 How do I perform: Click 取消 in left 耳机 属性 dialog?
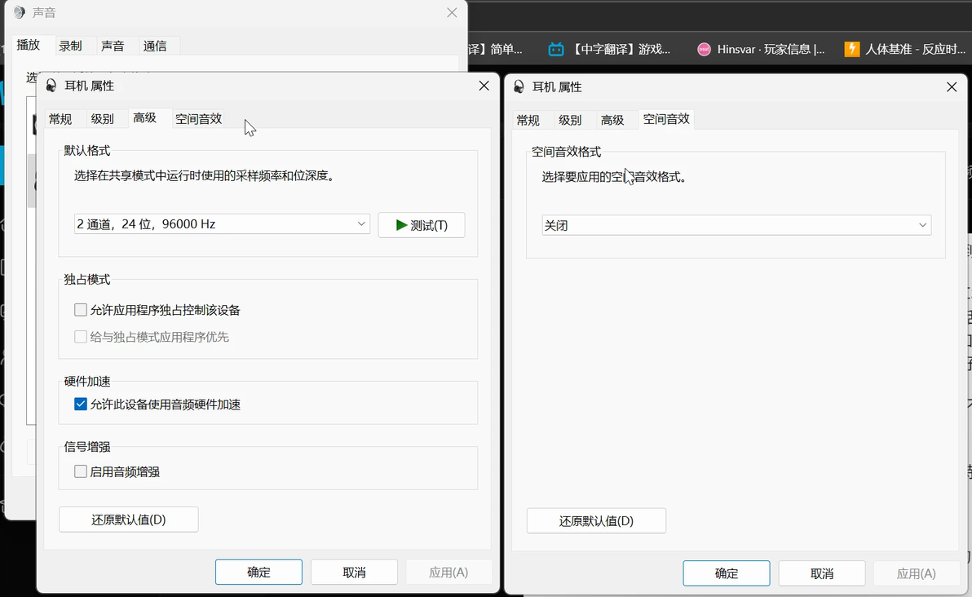(355, 573)
